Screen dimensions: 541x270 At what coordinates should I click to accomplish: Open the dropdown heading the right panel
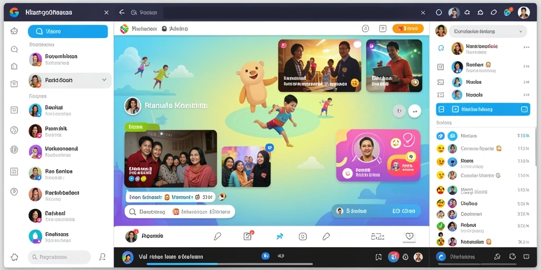tap(488, 31)
